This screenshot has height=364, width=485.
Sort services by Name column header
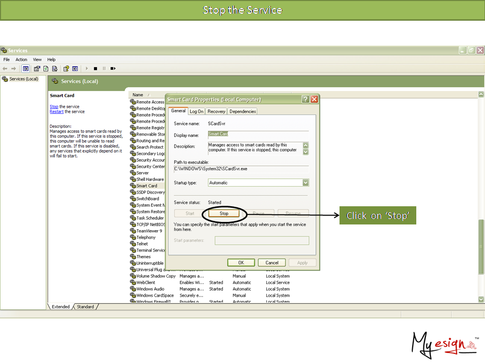(x=138, y=95)
